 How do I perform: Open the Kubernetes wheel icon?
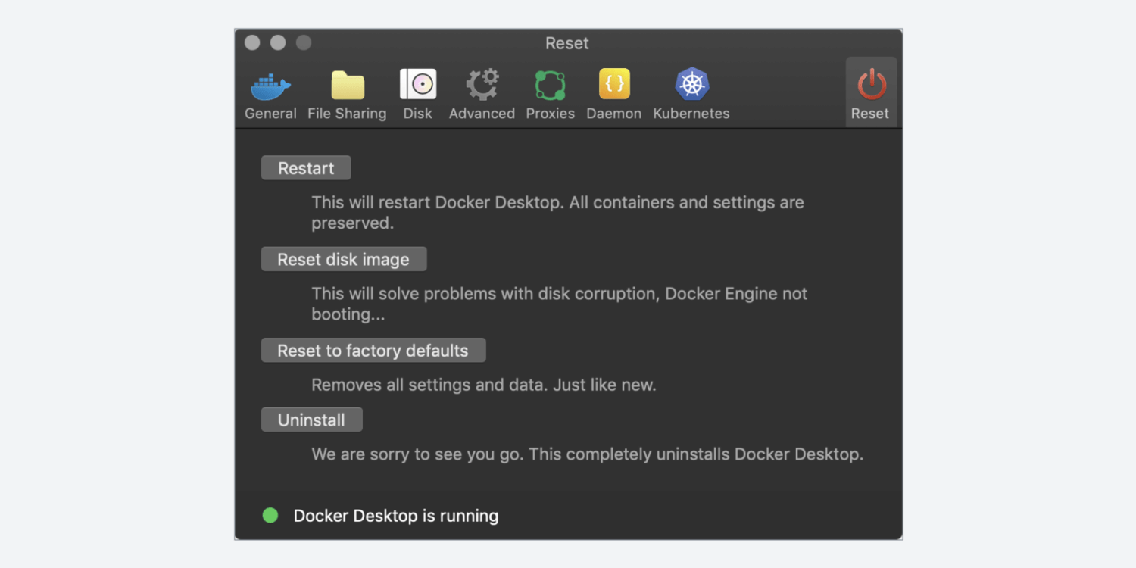(691, 84)
